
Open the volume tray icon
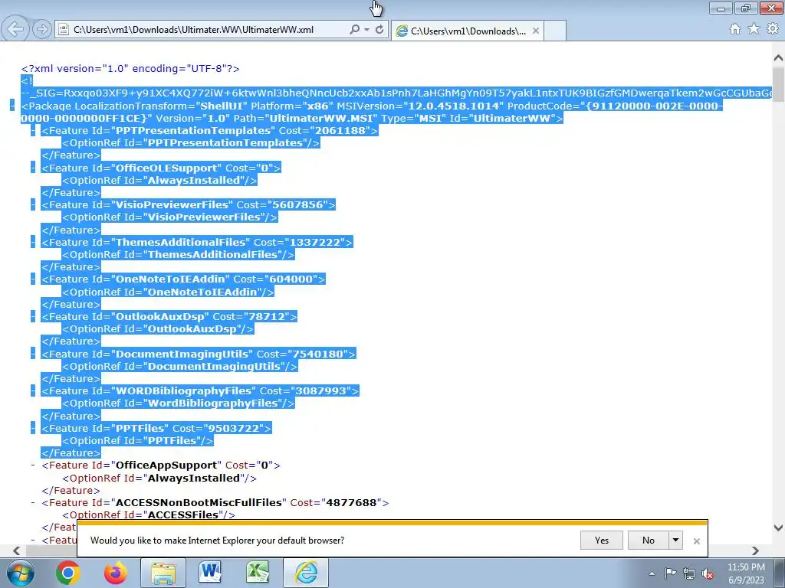tap(708, 573)
